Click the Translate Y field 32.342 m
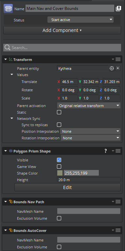This screenshot has width=125, height=251. [x=90, y=82]
